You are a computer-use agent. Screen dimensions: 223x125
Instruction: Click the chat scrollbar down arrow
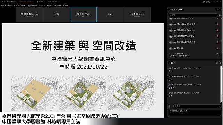[221, 102]
